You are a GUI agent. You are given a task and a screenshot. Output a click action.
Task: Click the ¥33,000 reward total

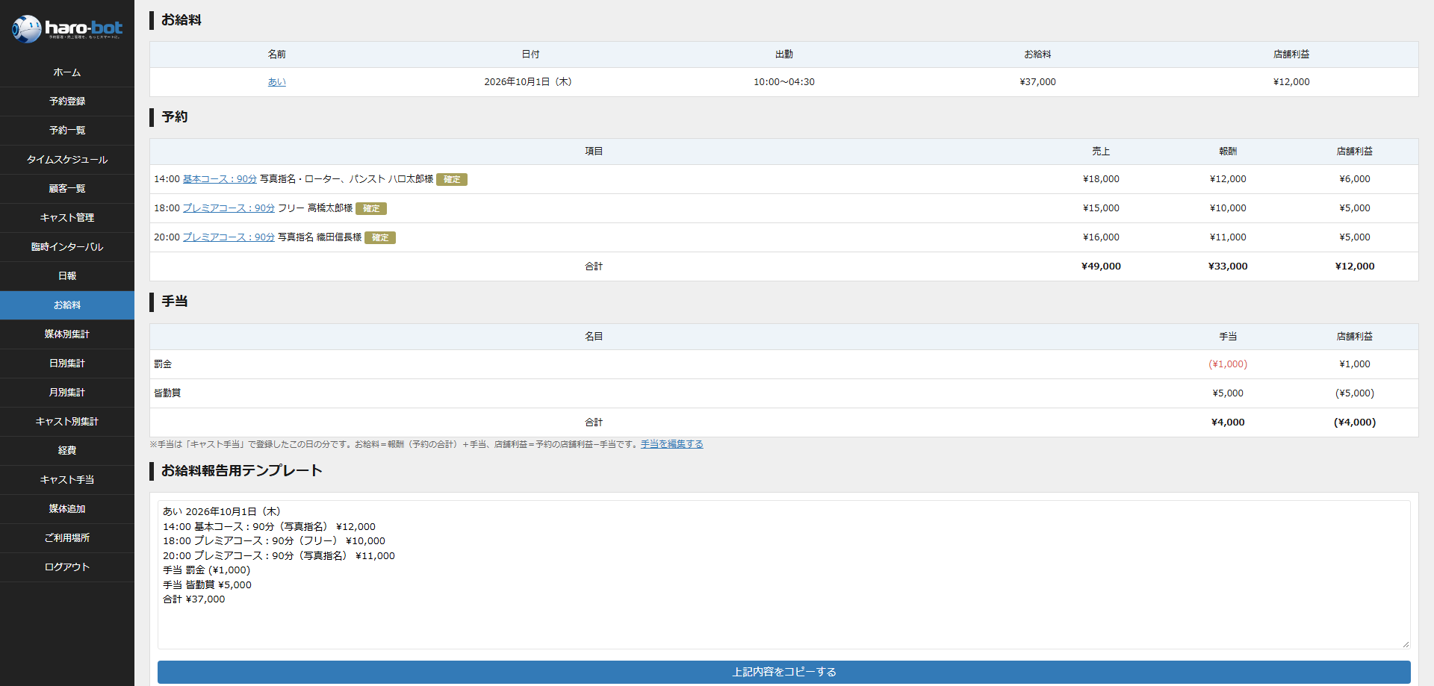[x=1228, y=266]
